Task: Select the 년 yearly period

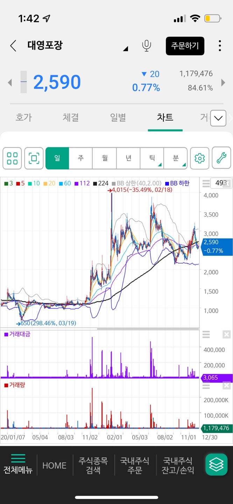Action: [x=128, y=158]
